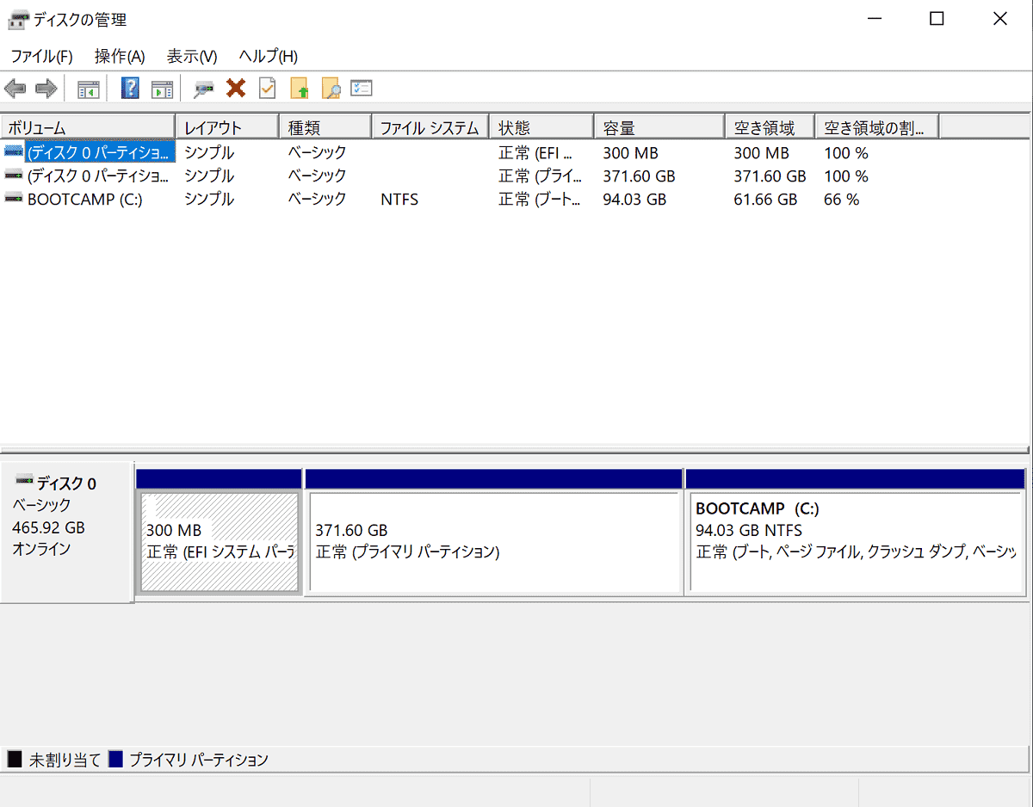
Task: Click the red X delete icon
Action: 236,88
